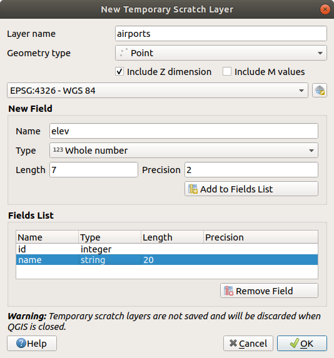Screen dimensions: 334x358
Task: Enable Include M values checkbox
Action: click(x=227, y=71)
